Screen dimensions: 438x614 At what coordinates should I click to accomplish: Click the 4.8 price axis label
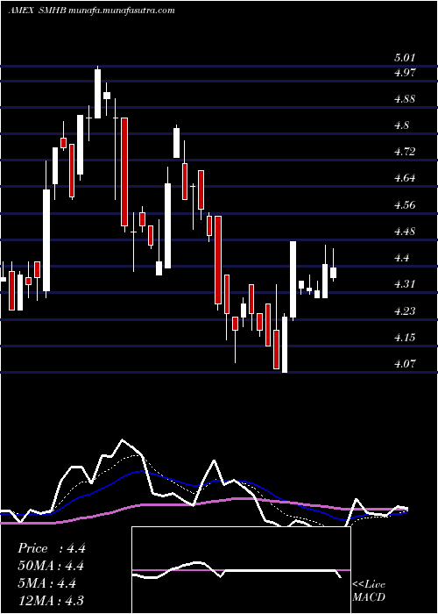coord(401,125)
